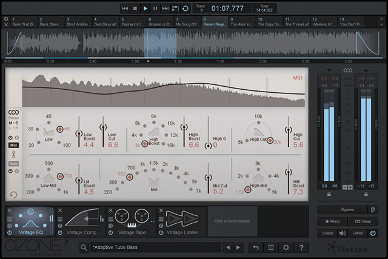The image size is (388, 259).
Task: Open the Vintage Tape module
Action: pos(132,221)
